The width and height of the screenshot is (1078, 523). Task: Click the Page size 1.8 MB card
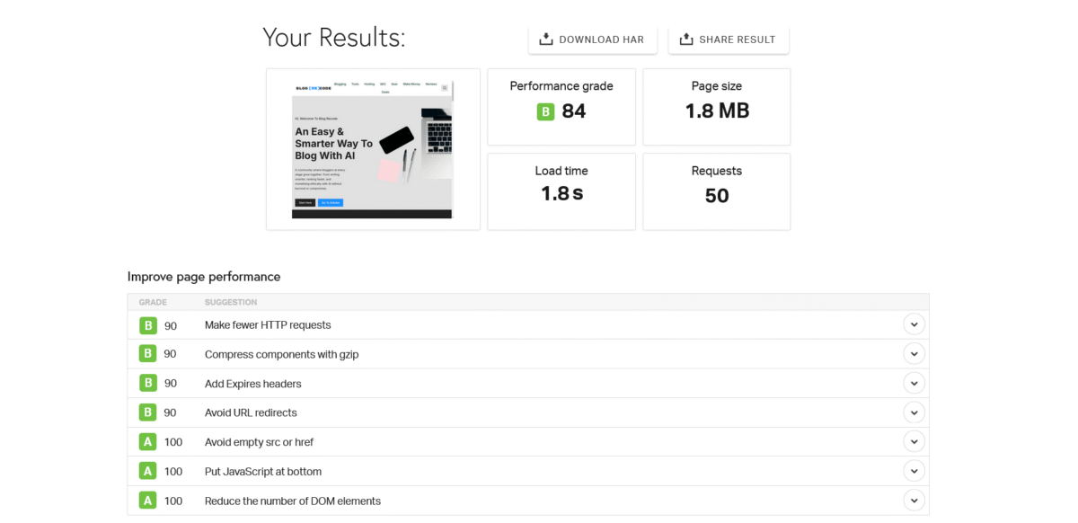[x=716, y=107]
